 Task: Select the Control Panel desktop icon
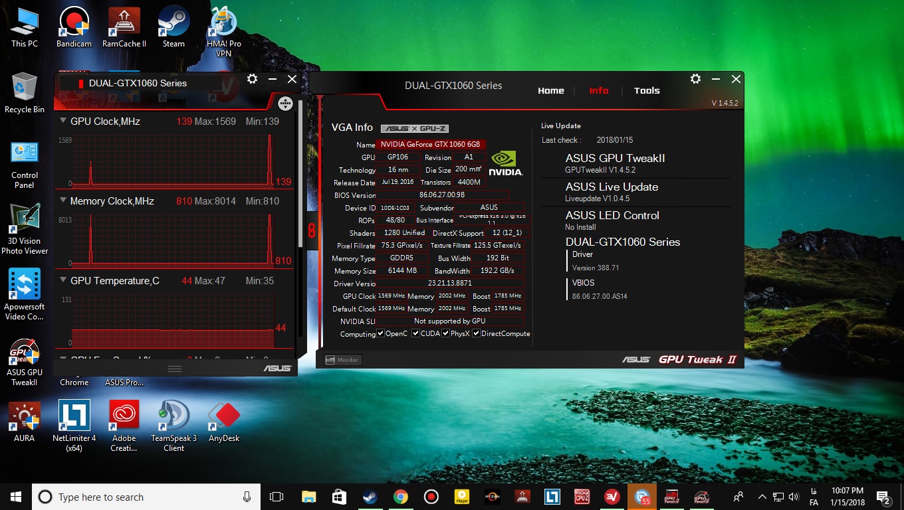pyautogui.click(x=25, y=164)
